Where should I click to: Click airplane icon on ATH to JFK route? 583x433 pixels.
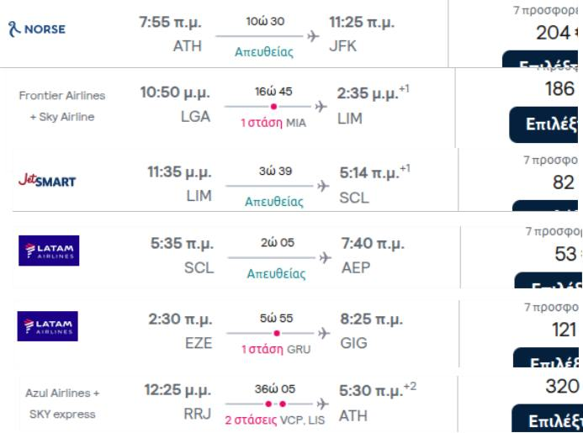pyautogui.click(x=313, y=36)
